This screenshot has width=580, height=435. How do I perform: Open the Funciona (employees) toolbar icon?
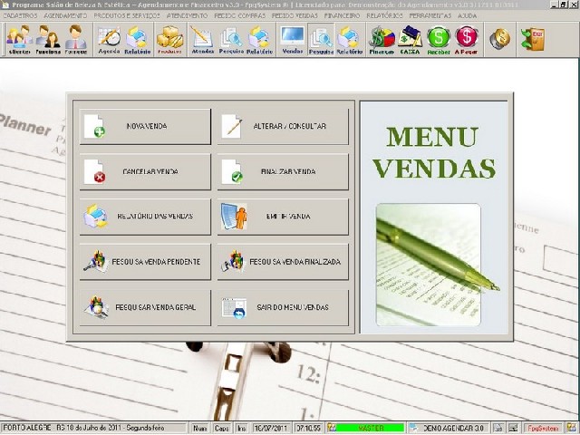point(48,40)
